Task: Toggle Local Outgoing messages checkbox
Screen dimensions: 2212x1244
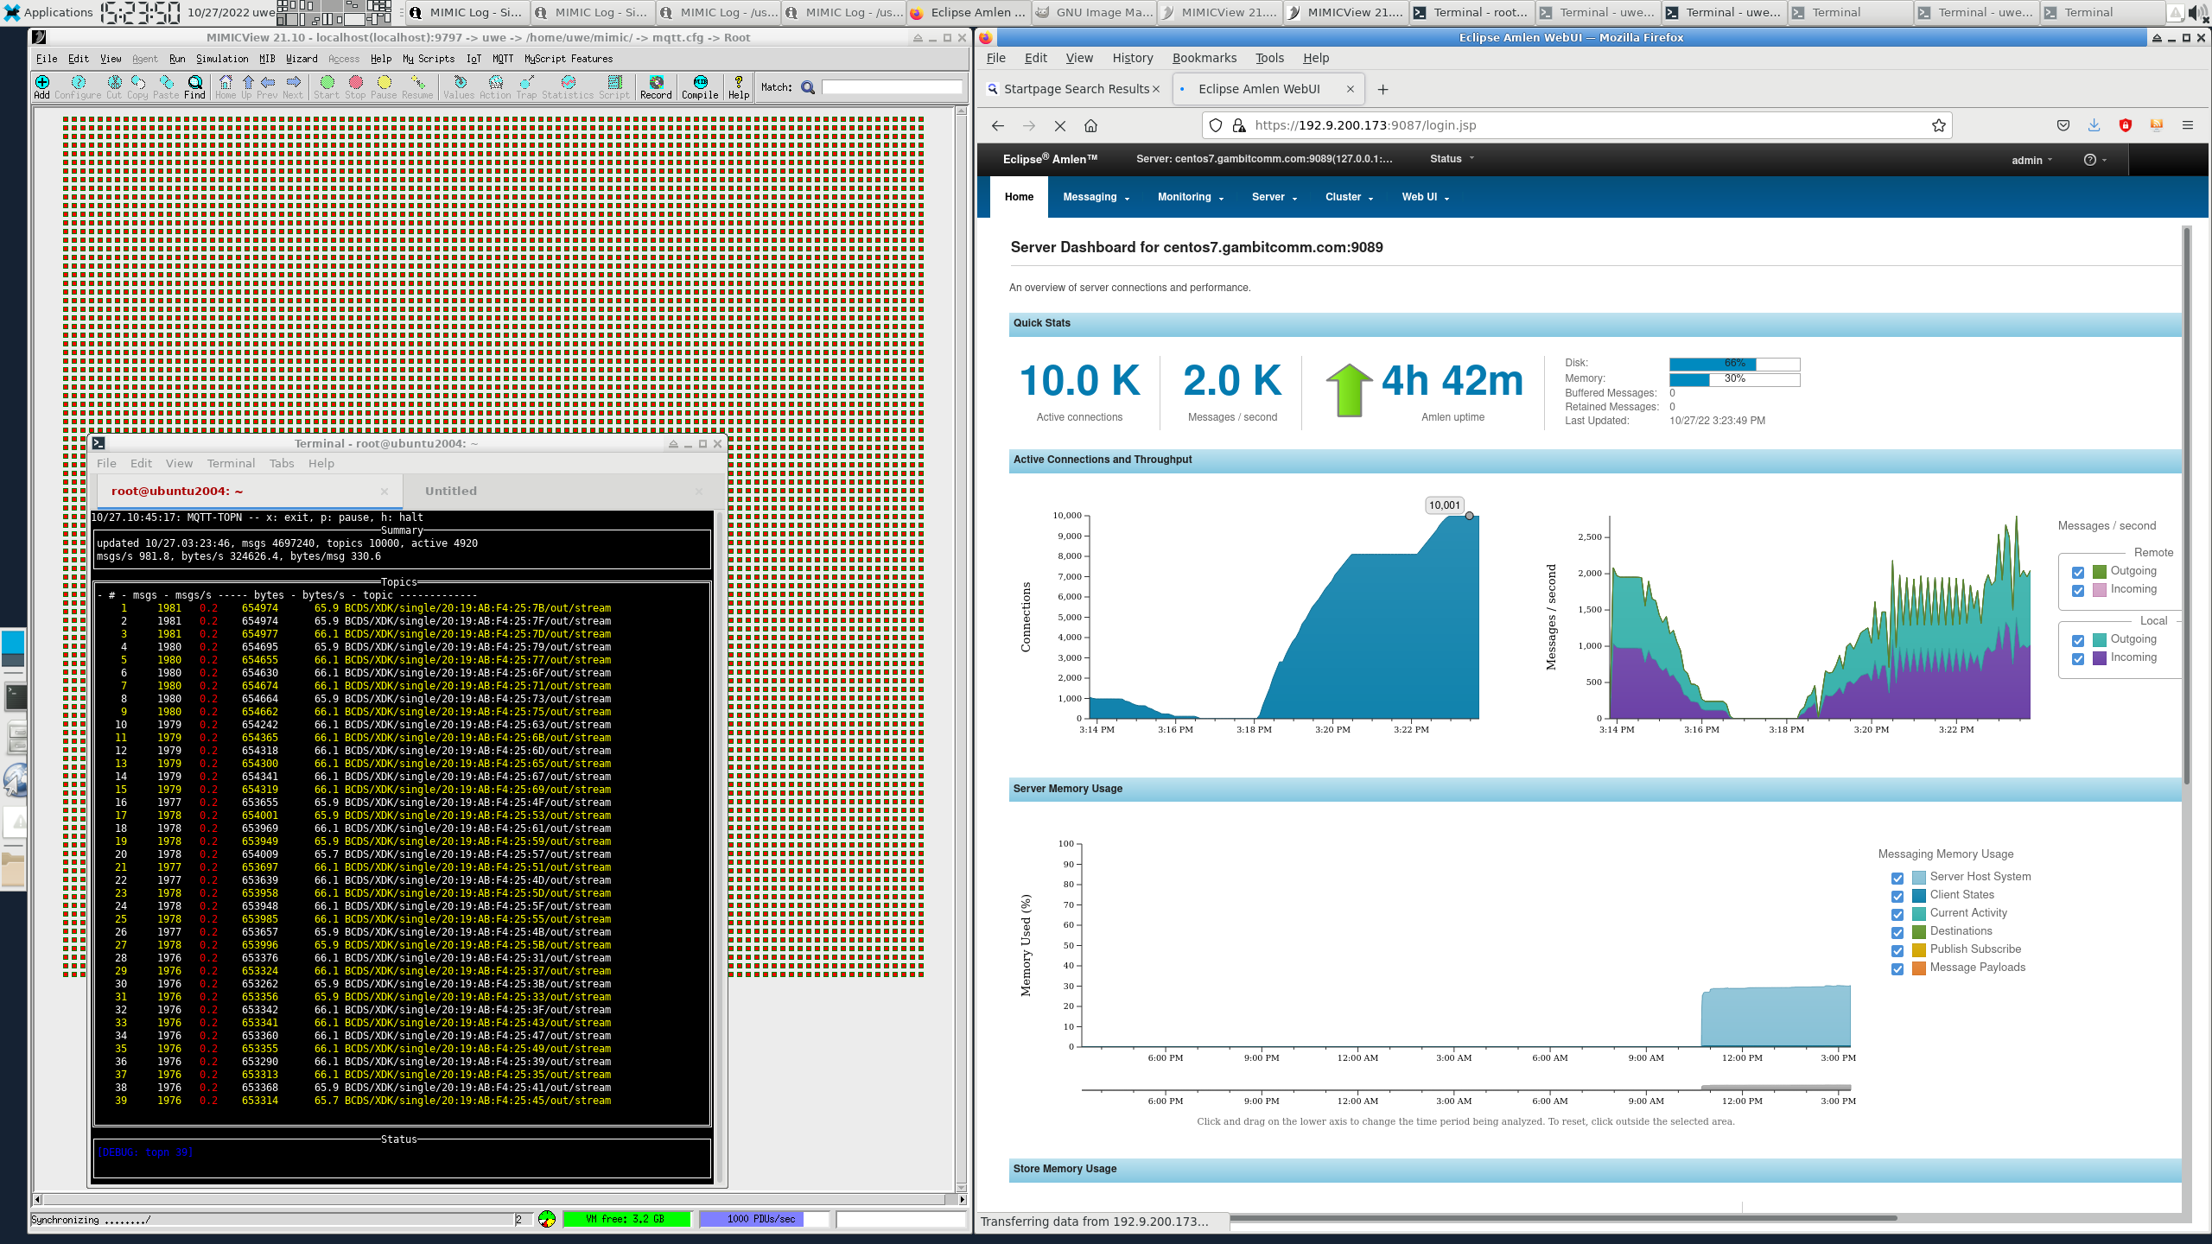Action: (x=2078, y=640)
